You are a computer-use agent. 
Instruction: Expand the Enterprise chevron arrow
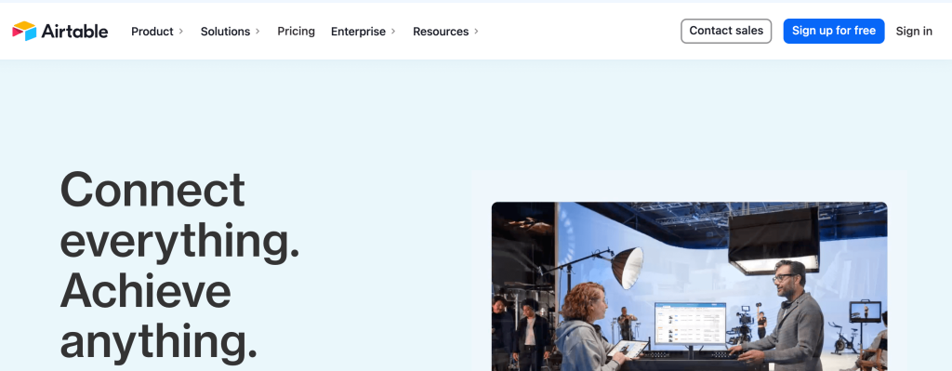(x=393, y=32)
